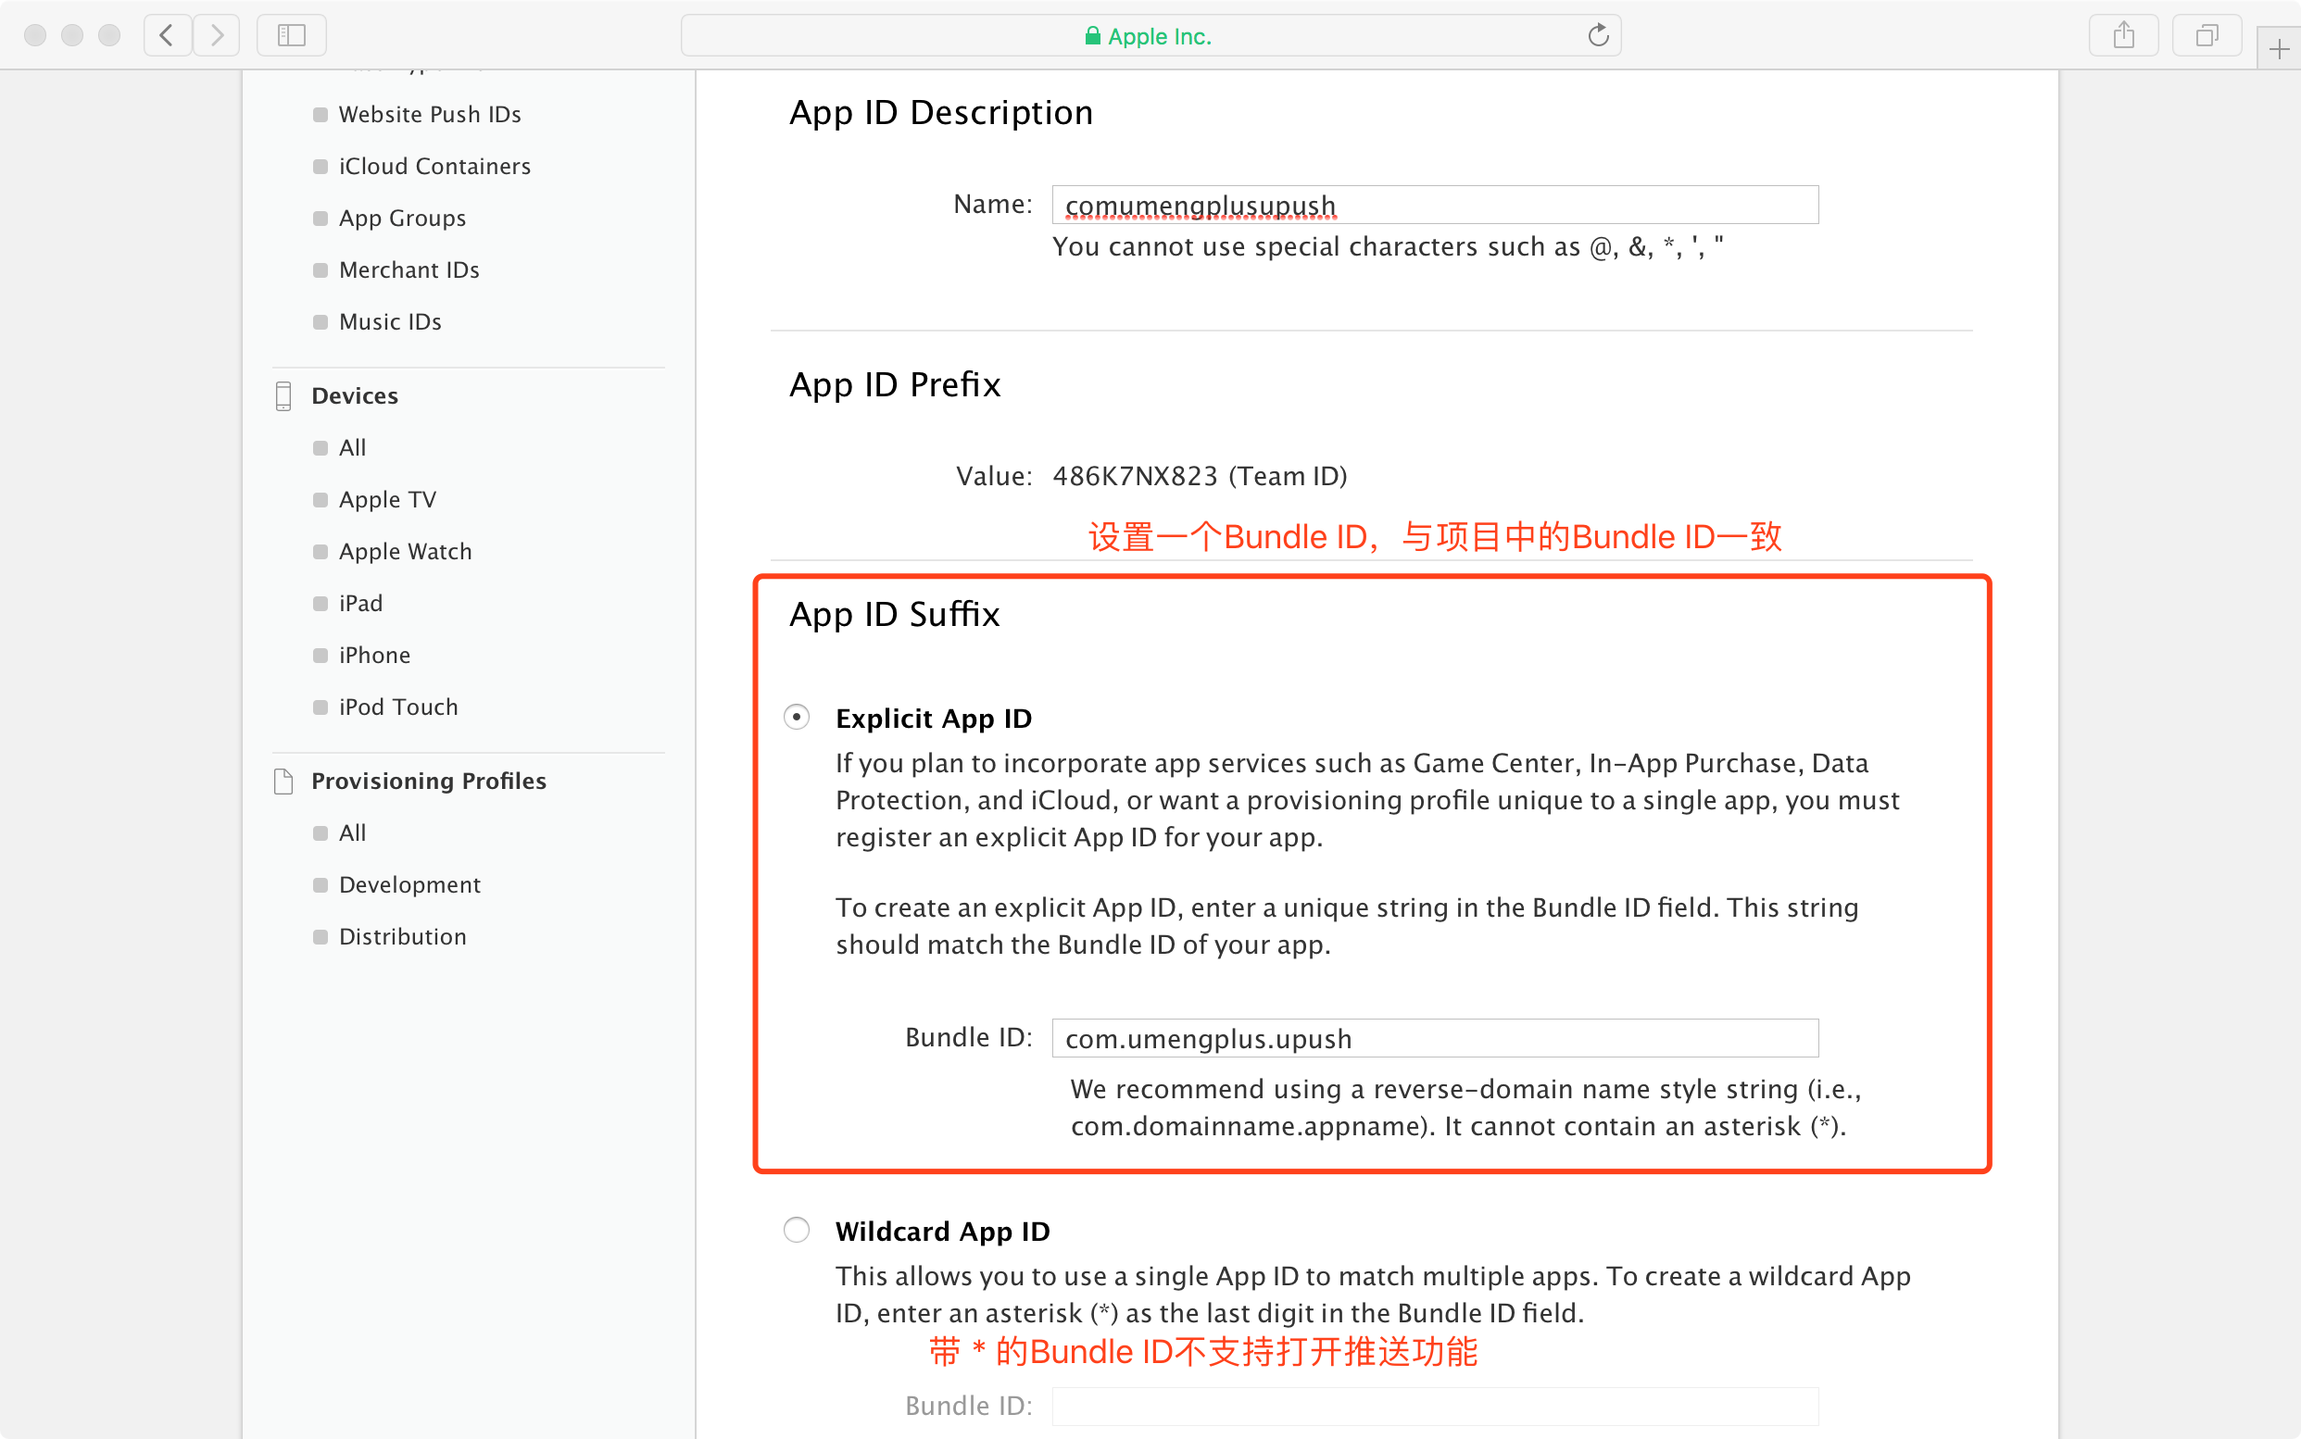Go forward to the next page

pos(217,36)
